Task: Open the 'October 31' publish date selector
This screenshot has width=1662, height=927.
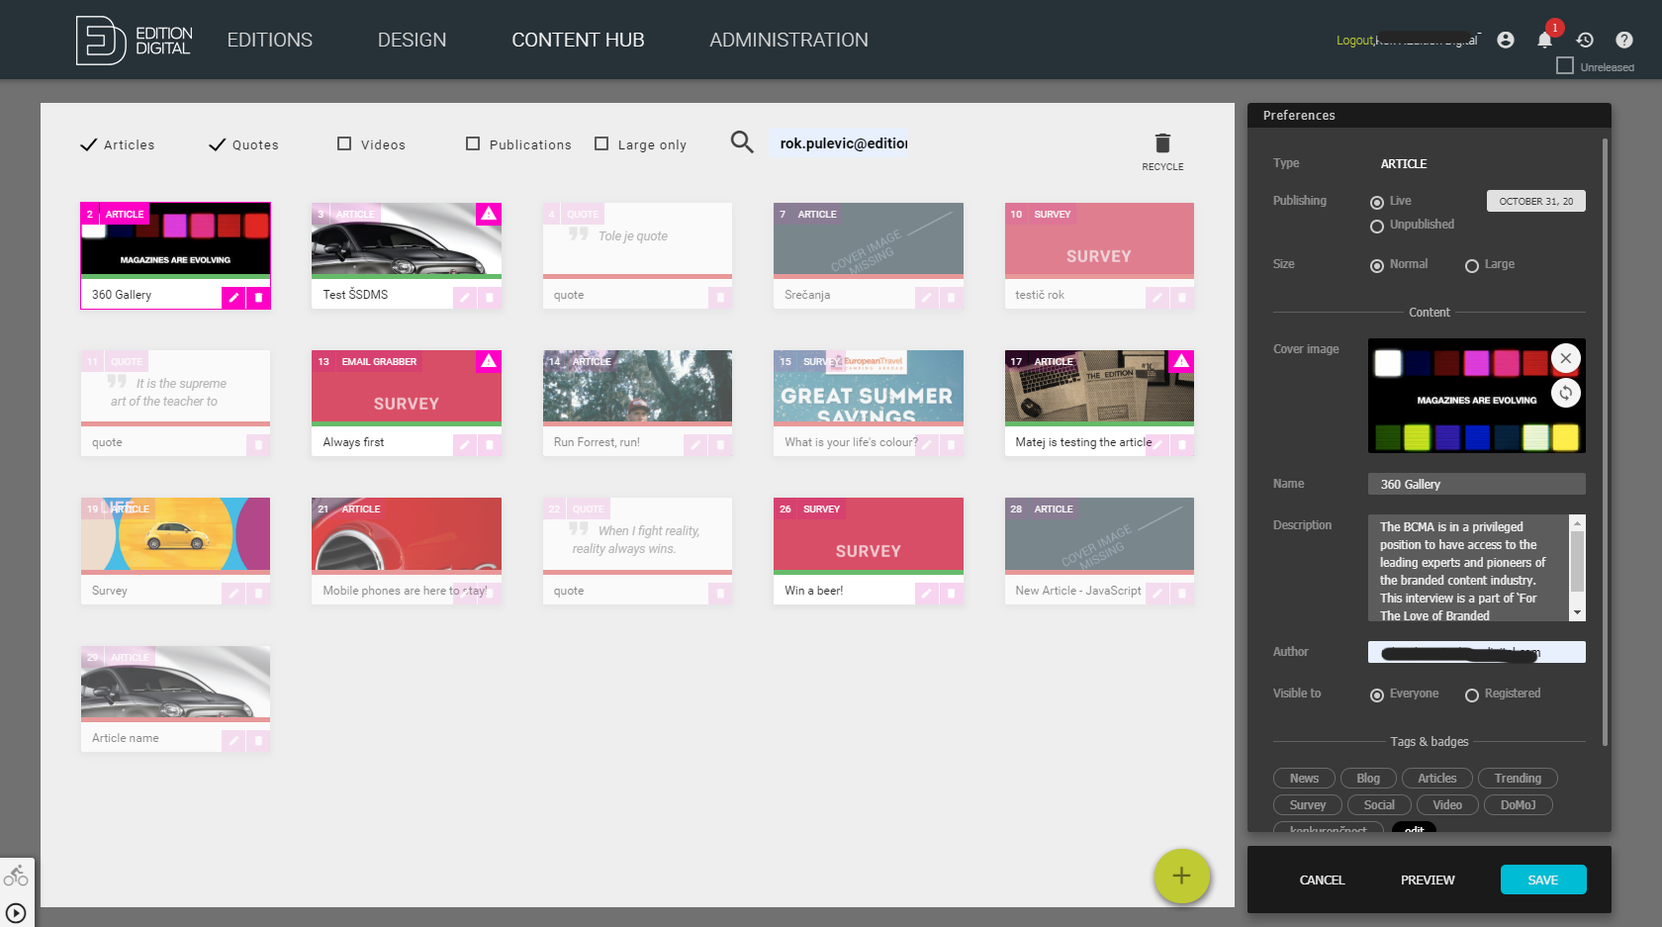Action: pos(1535,201)
